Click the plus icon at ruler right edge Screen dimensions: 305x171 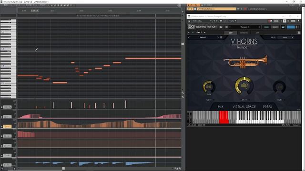(x=183, y=12)
